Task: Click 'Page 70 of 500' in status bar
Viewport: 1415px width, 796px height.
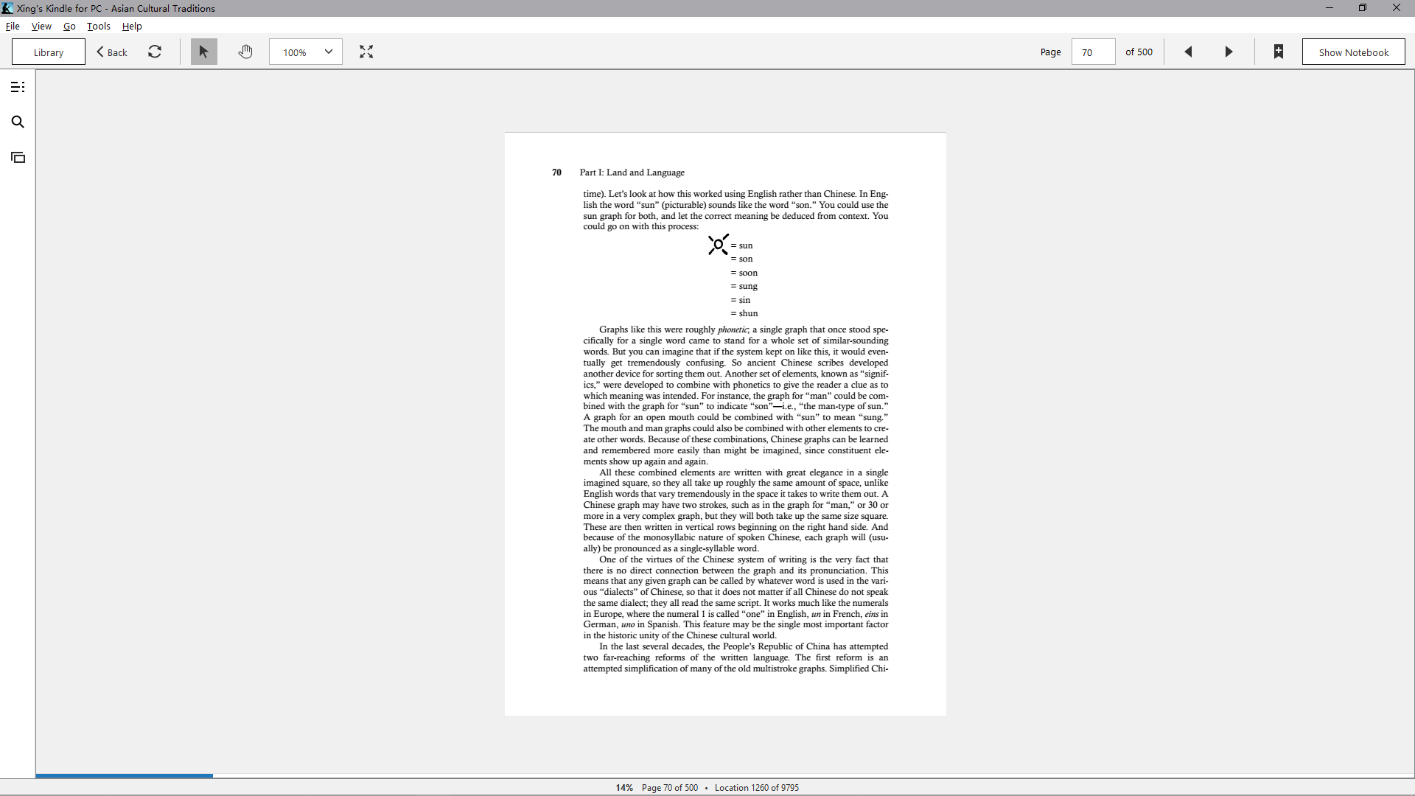Action: 670,787
